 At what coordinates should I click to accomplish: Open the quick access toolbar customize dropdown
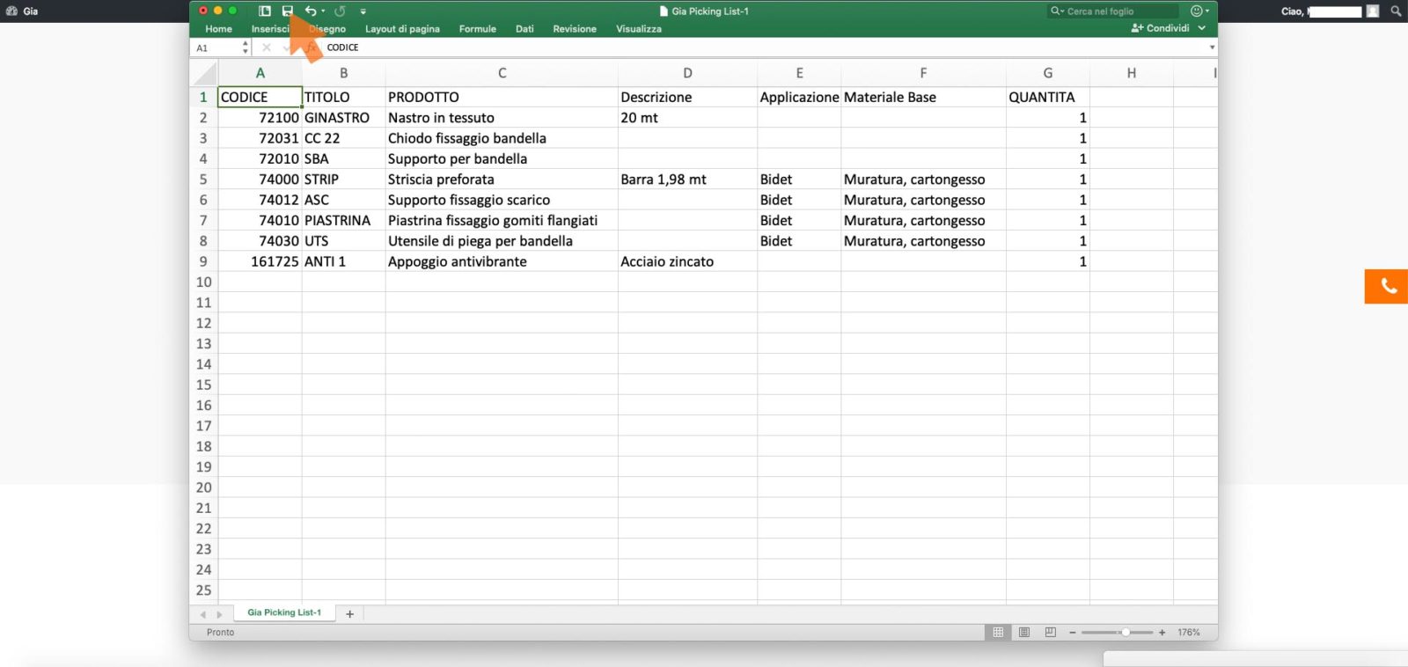[x=363, y=11]
